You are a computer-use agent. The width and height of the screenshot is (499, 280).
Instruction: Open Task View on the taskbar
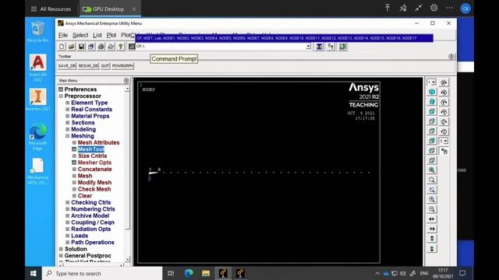click(171, 273)
